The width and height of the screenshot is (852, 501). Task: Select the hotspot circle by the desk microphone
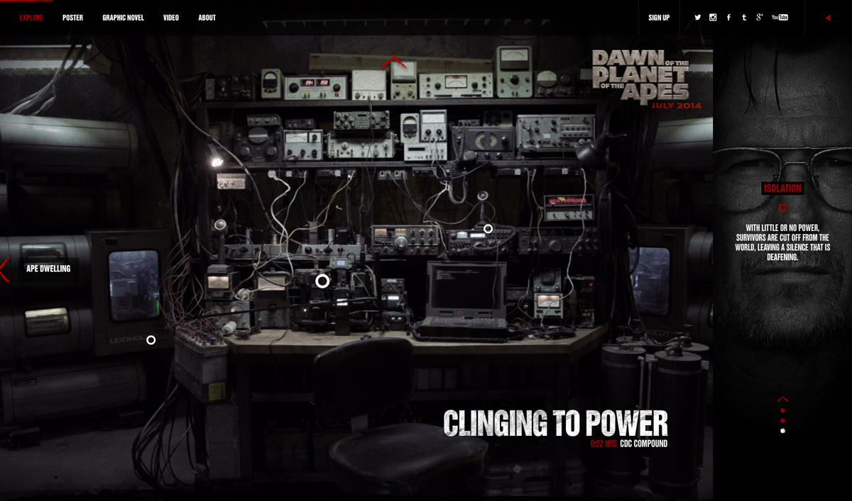488,229
